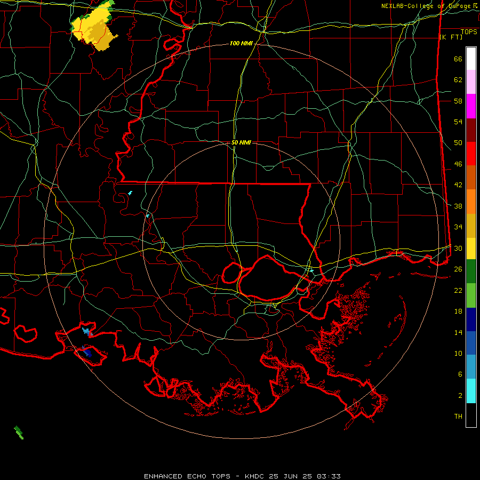Click the 50 scale label
The image size is (480, 480).
pyautogui.click(x=458, y=142)
